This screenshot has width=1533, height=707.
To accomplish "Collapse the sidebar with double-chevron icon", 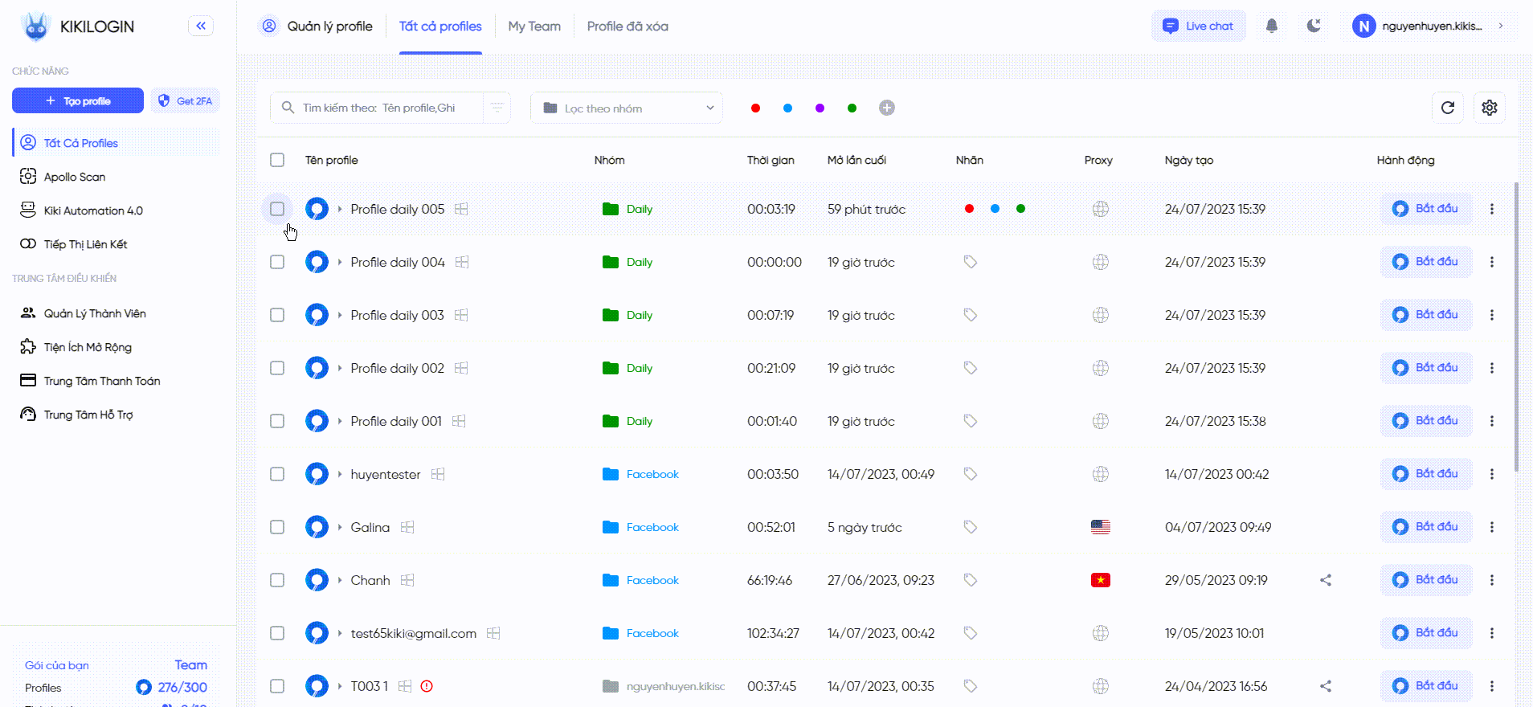I will [201, 26].
